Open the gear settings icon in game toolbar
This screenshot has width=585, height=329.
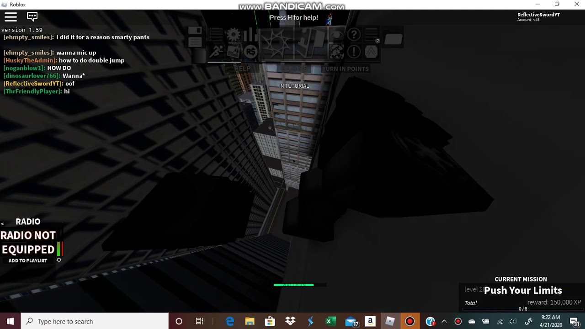[x=234, y=35]
